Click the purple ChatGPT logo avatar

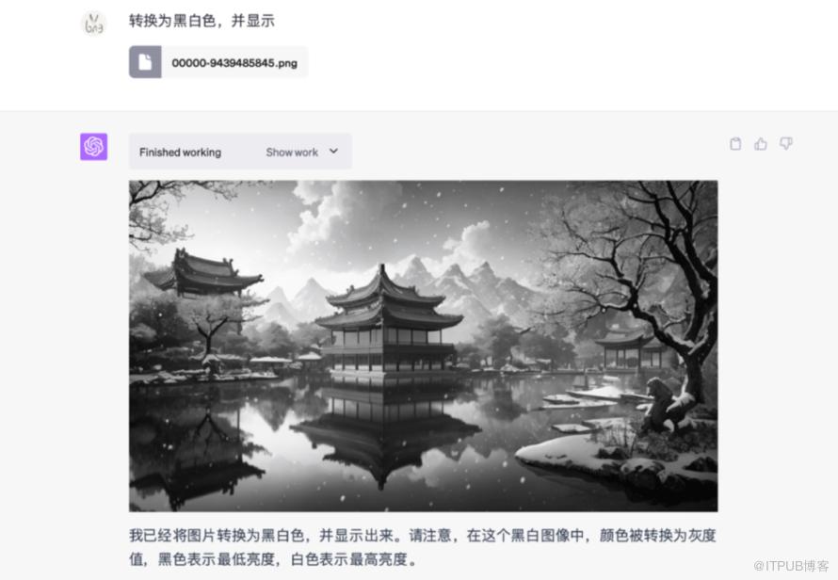click(x=93, y=147)
